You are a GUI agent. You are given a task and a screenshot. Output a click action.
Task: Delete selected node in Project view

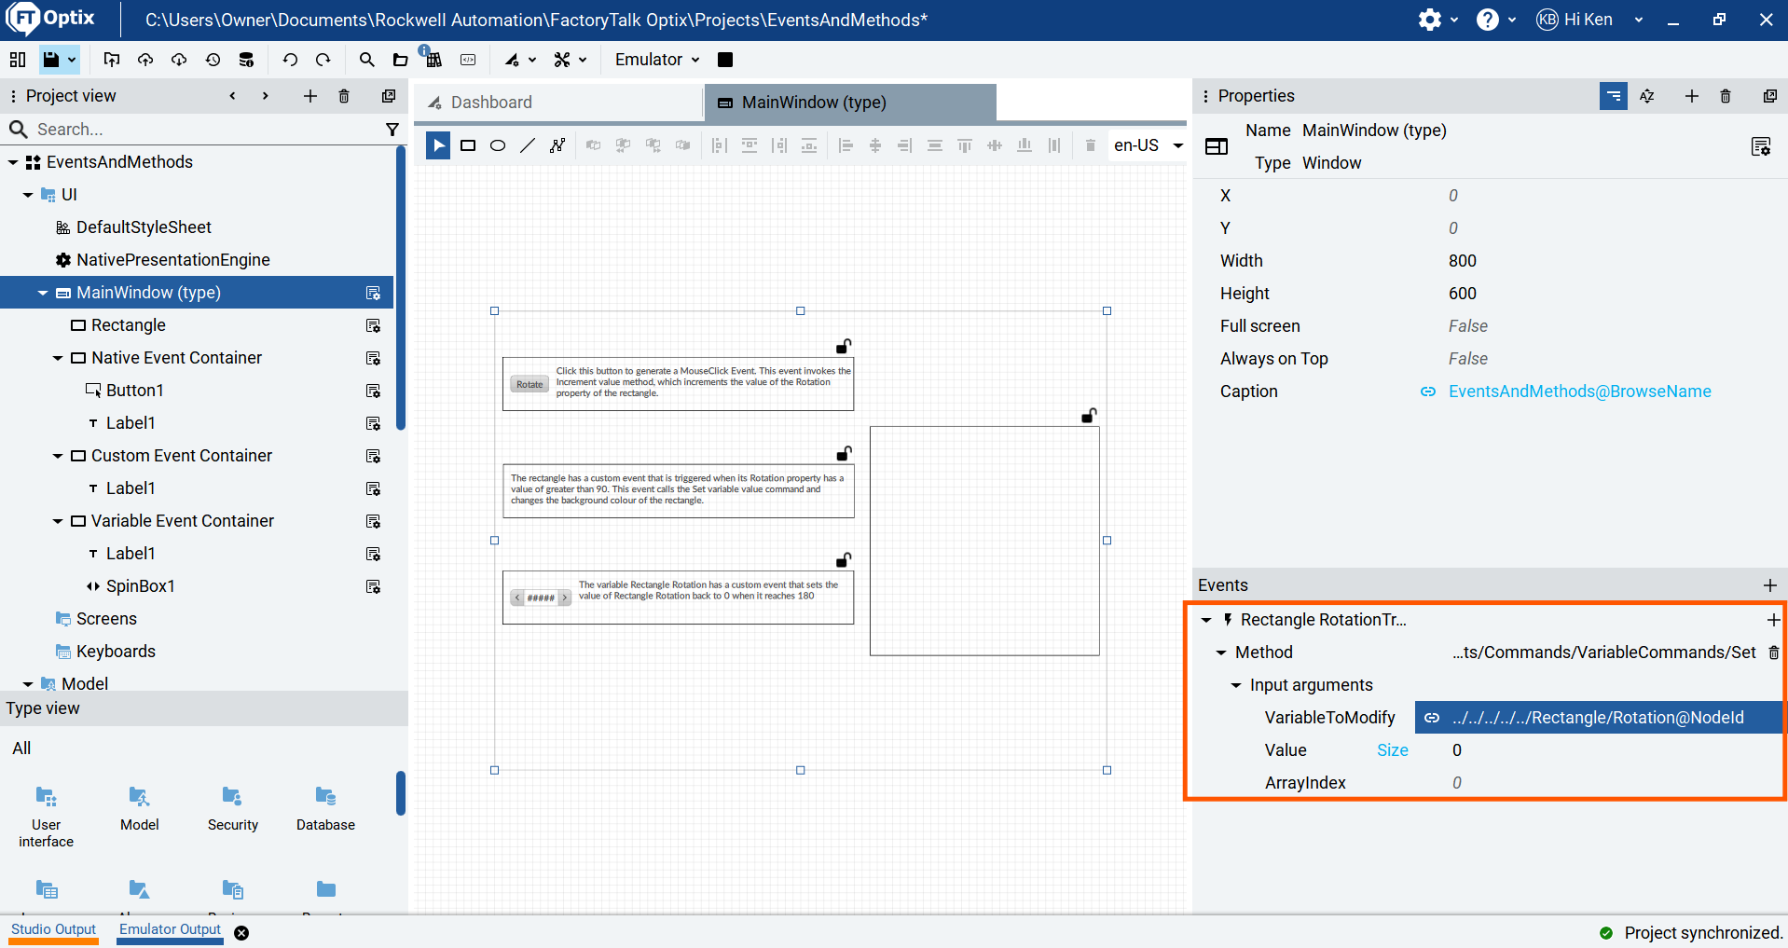click(x=344, y=96)
